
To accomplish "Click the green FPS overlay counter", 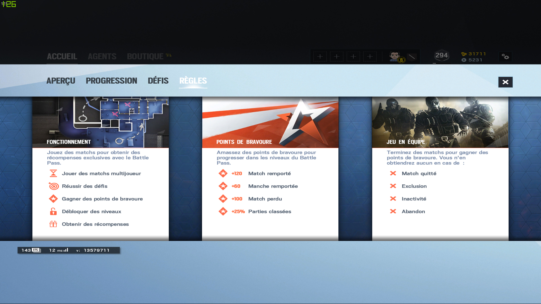I will [x=9, y=4].
